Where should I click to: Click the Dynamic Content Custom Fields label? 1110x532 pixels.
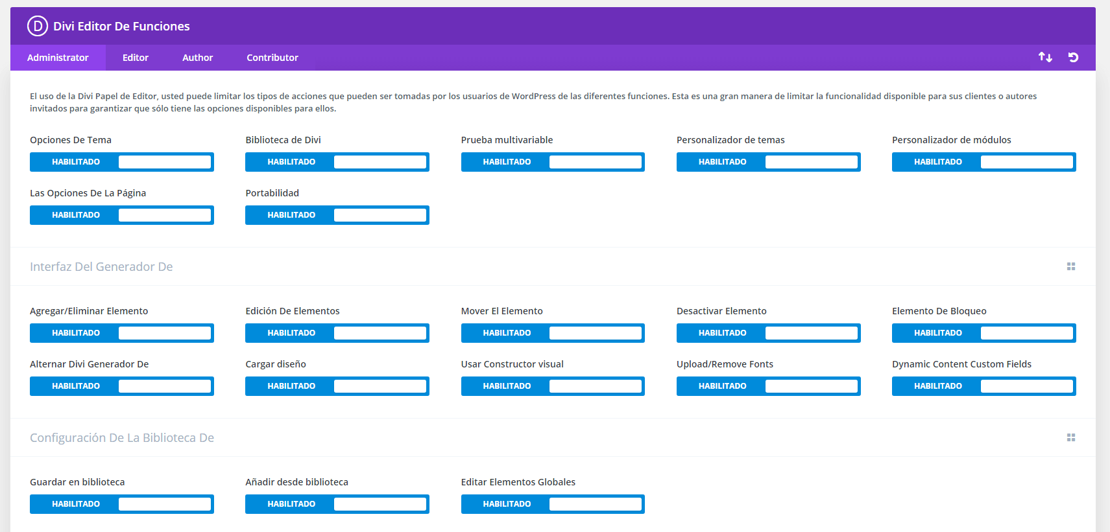[961, 364]
